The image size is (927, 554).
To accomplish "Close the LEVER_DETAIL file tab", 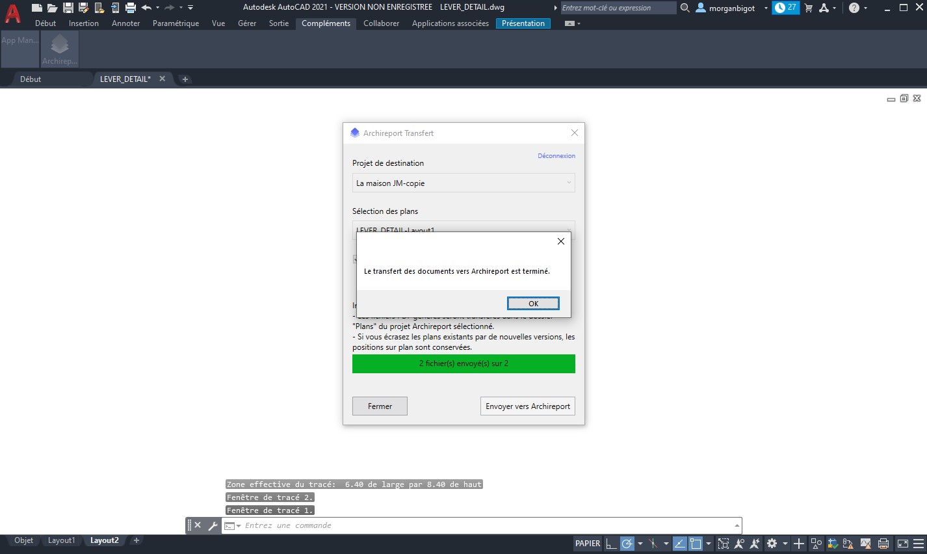I will click(163, 79).
